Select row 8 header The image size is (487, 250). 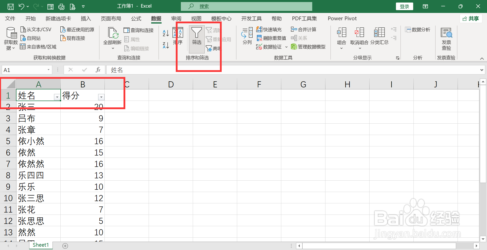[x=8, y=175]
